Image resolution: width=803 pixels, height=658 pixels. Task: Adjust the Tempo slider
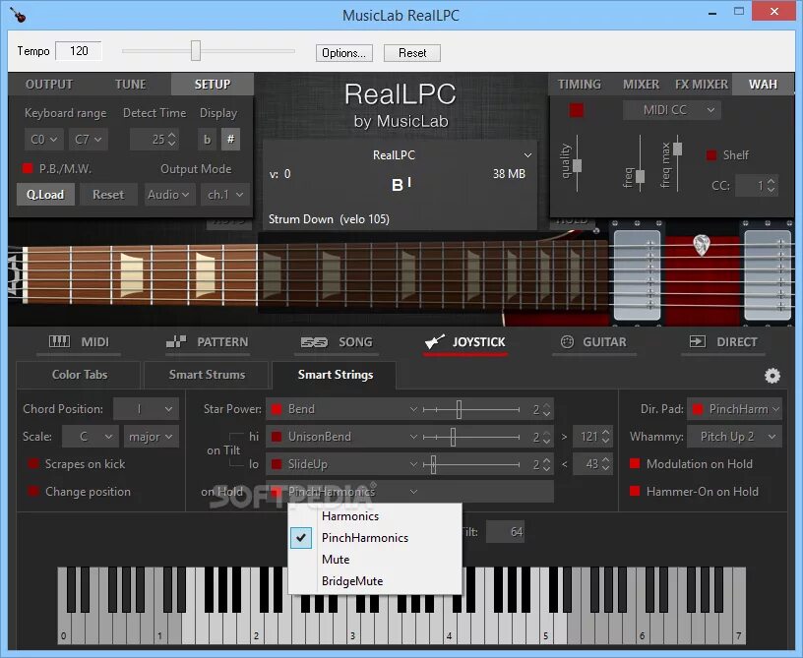[x=196, y=51]
